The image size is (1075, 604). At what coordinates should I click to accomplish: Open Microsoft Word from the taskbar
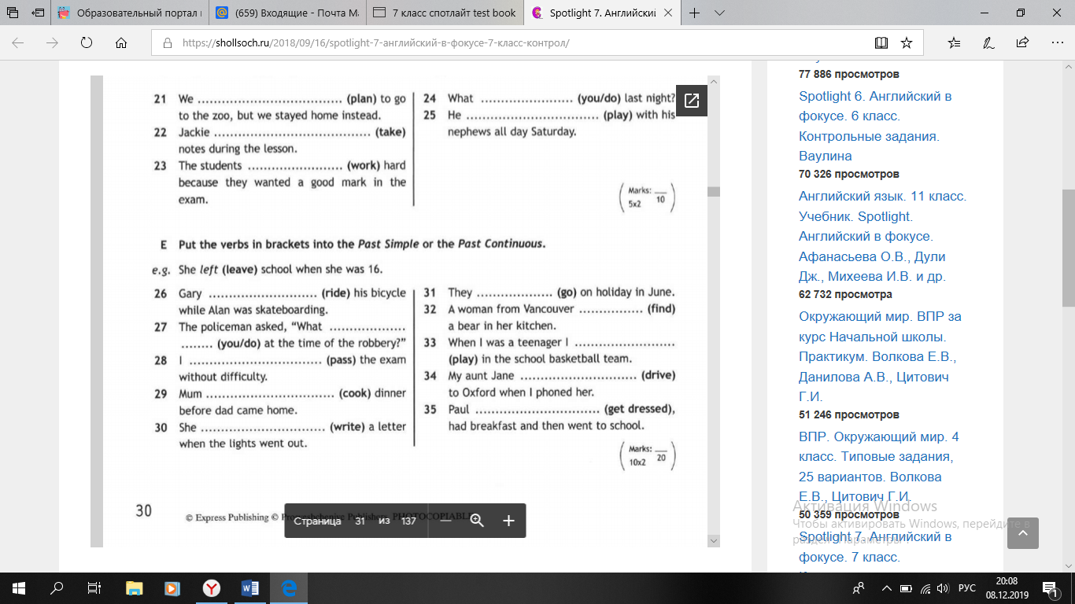(x=250, y=587)
